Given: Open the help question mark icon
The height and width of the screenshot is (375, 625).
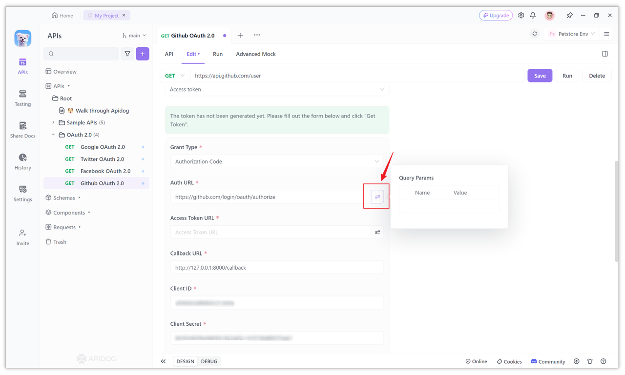Looking at the screenshot, I should (x=604, y=361).
